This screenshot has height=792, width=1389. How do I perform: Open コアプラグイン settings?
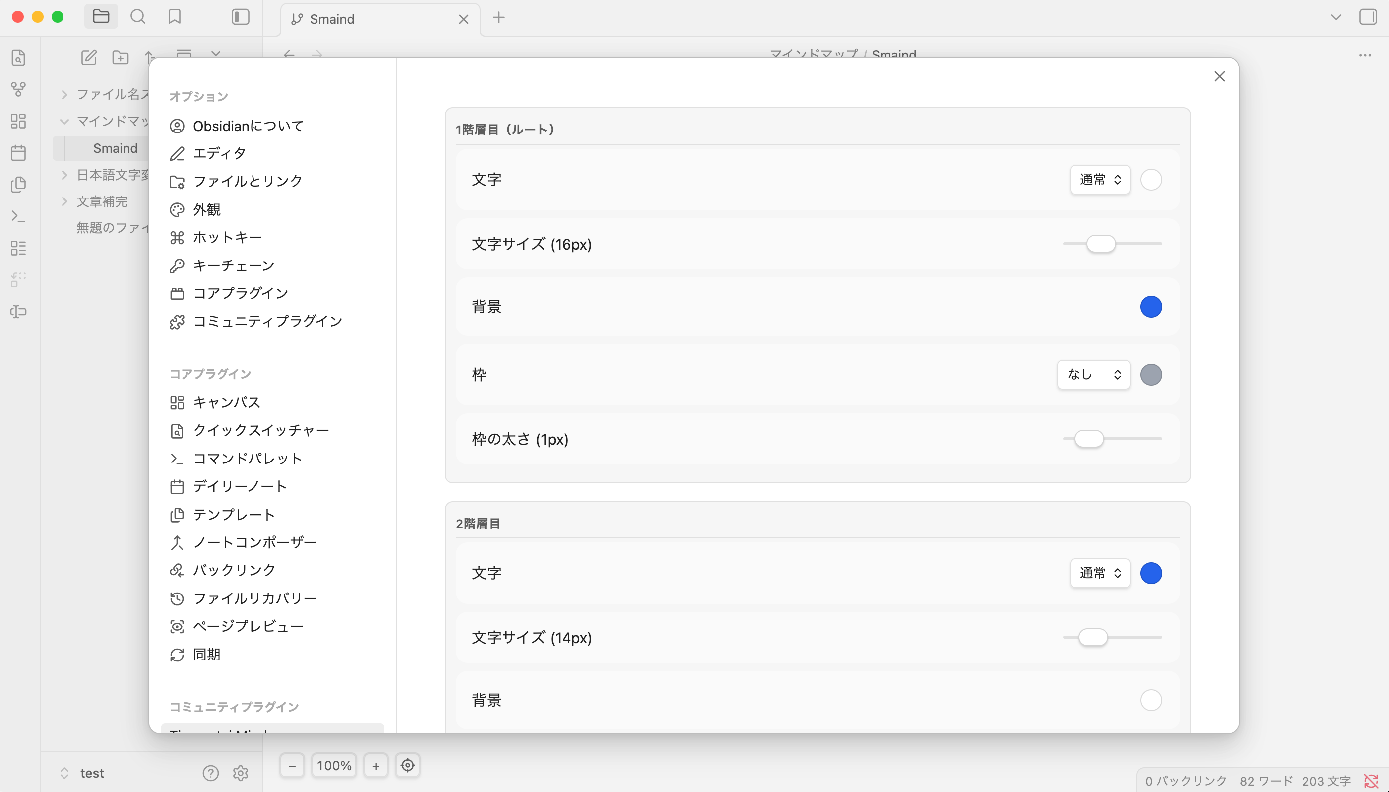(273, 293)
